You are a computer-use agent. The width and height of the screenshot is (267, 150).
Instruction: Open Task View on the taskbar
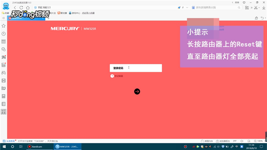(x=21, y=146)
